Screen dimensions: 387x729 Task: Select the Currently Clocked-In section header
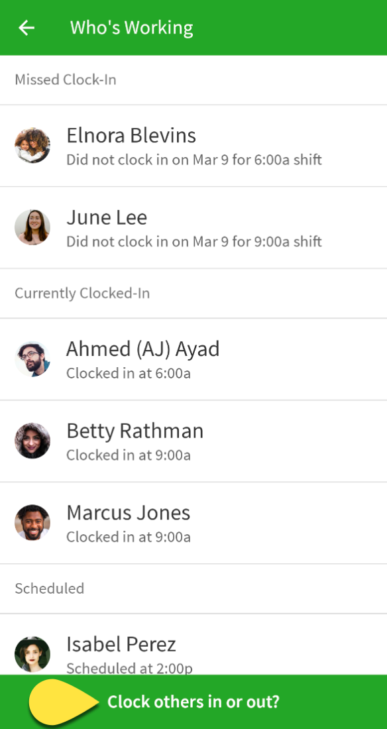tap(82, 294)
